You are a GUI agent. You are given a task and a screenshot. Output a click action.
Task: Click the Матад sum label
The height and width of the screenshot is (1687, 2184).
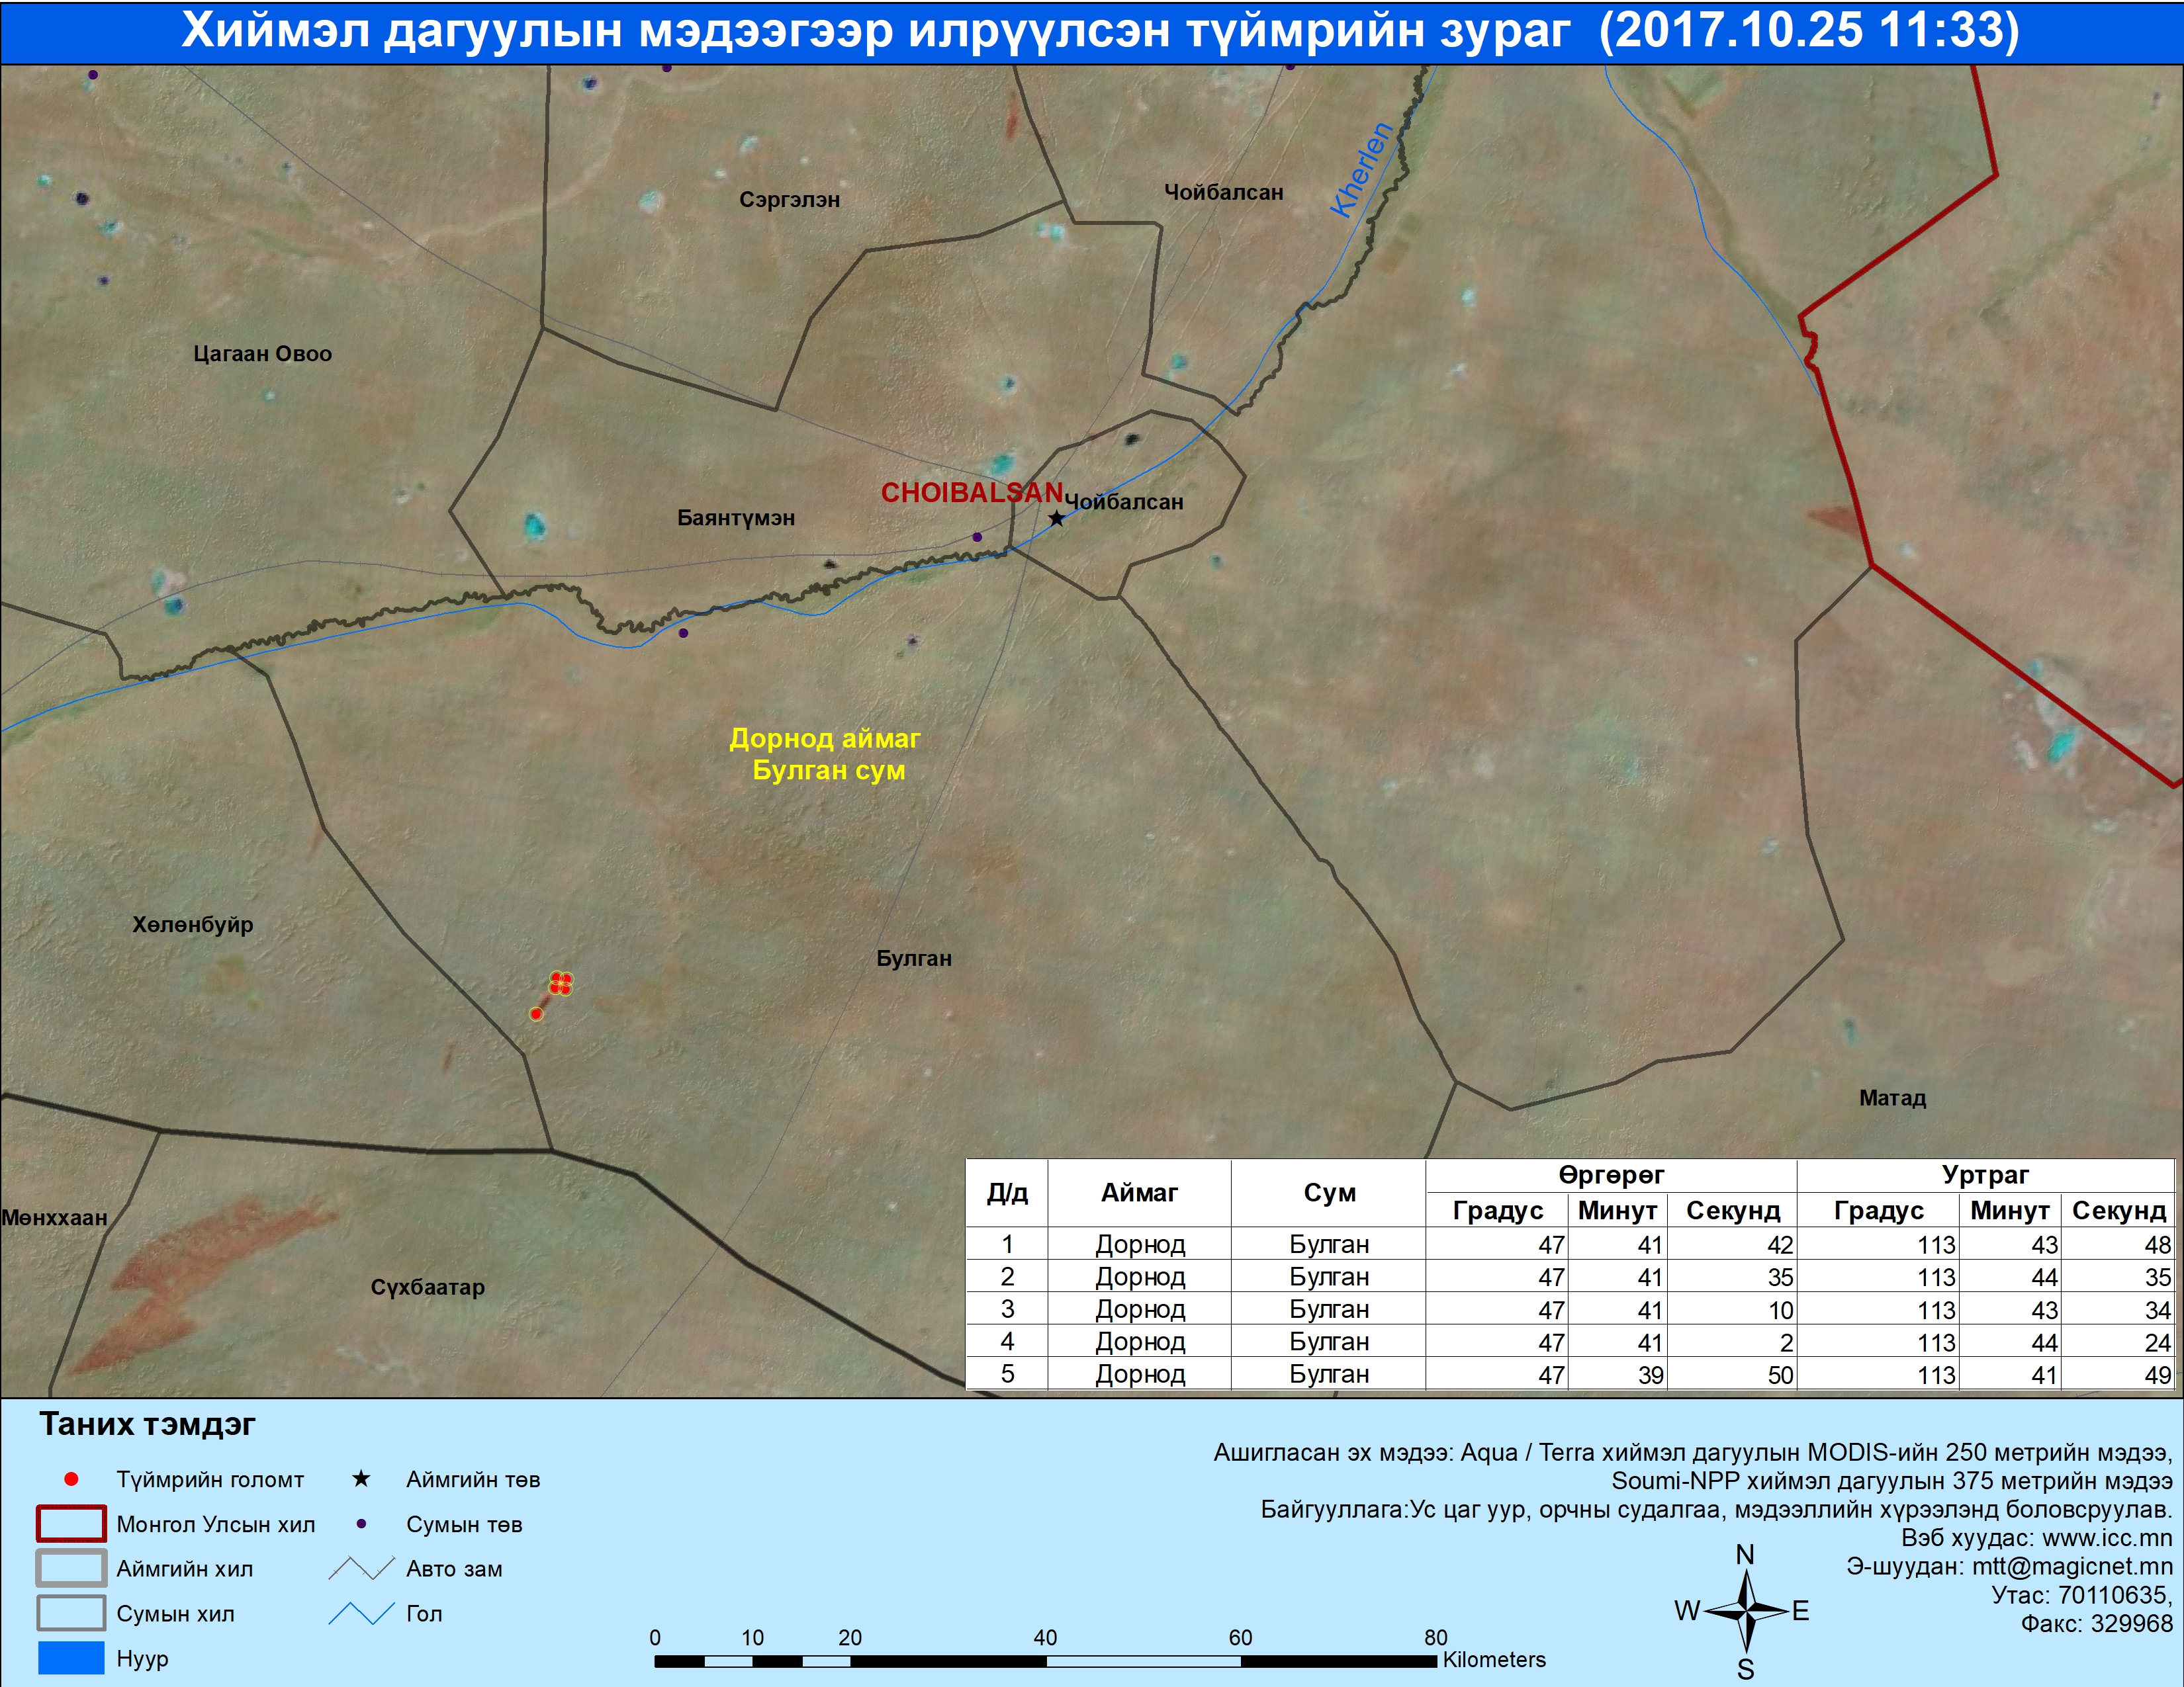click(x=1892, y=1098)
